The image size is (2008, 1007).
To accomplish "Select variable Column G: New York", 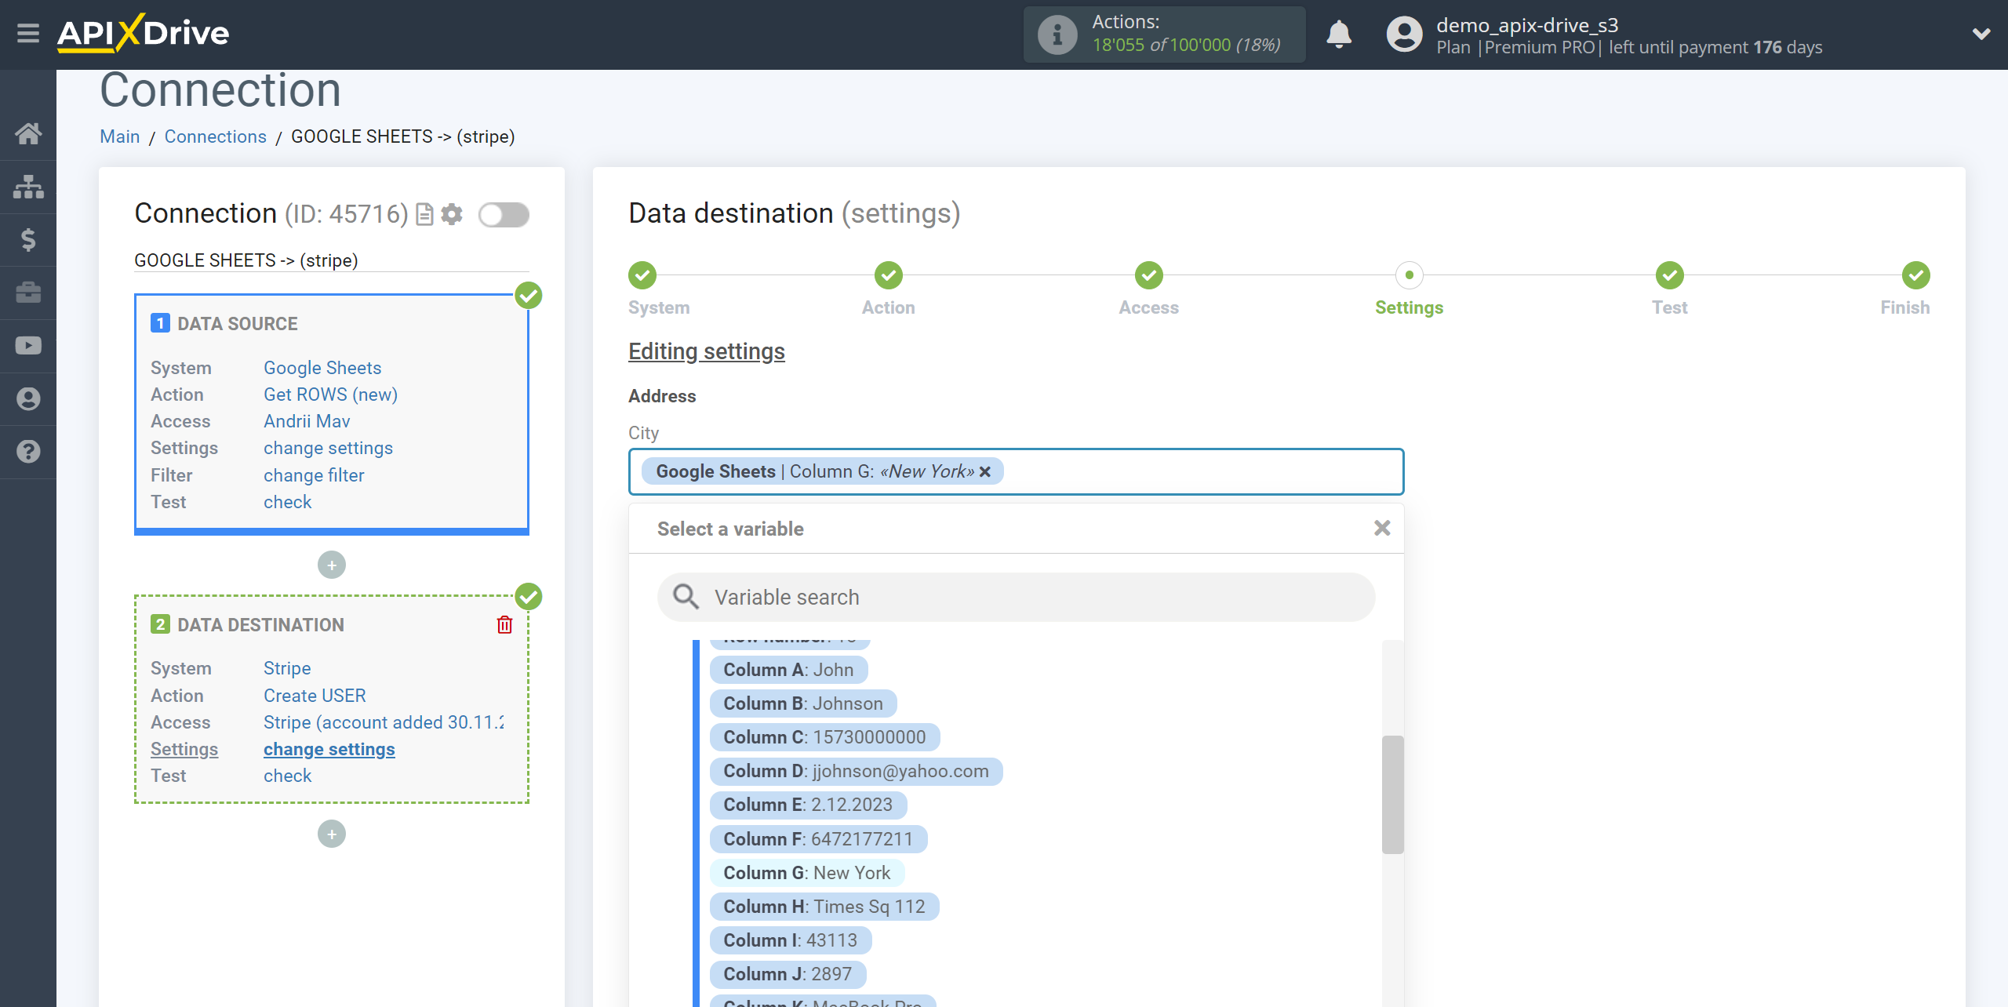I will 807,873.
